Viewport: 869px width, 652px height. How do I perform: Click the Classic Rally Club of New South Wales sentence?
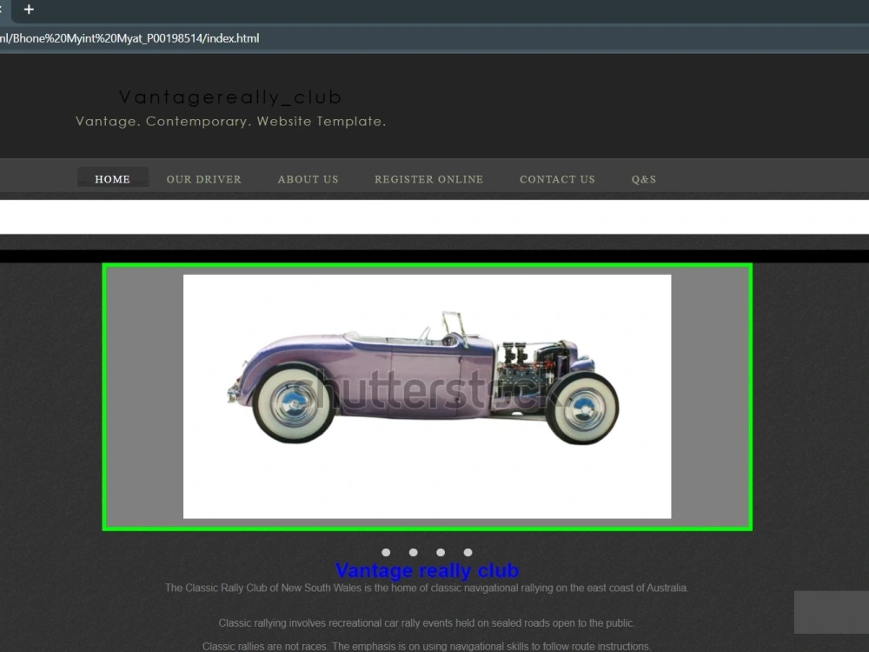[x=427, y=588]
